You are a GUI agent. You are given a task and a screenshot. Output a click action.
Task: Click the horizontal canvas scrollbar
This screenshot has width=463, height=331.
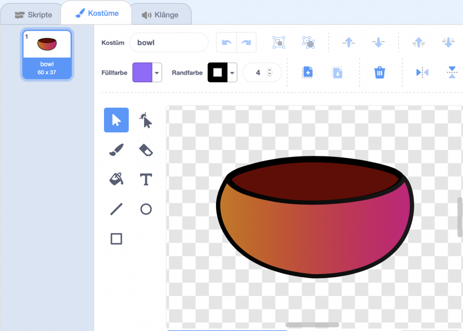[x=312, y=325]
